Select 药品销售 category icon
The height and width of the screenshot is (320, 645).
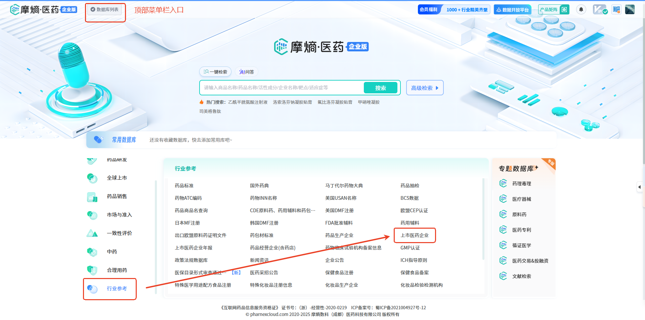click(x=92, y=196)
